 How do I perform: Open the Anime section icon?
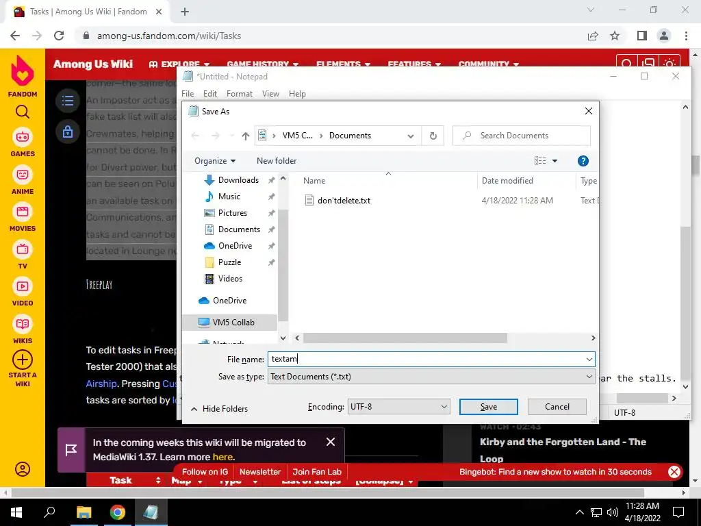(23, 175)
